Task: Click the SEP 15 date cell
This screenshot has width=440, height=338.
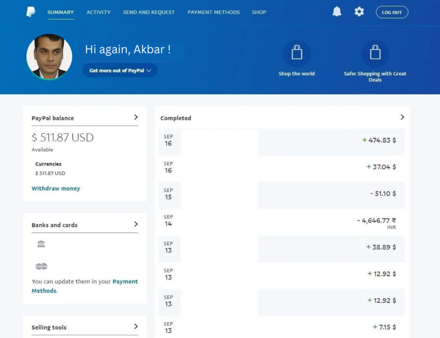Action: pos(169,195)
